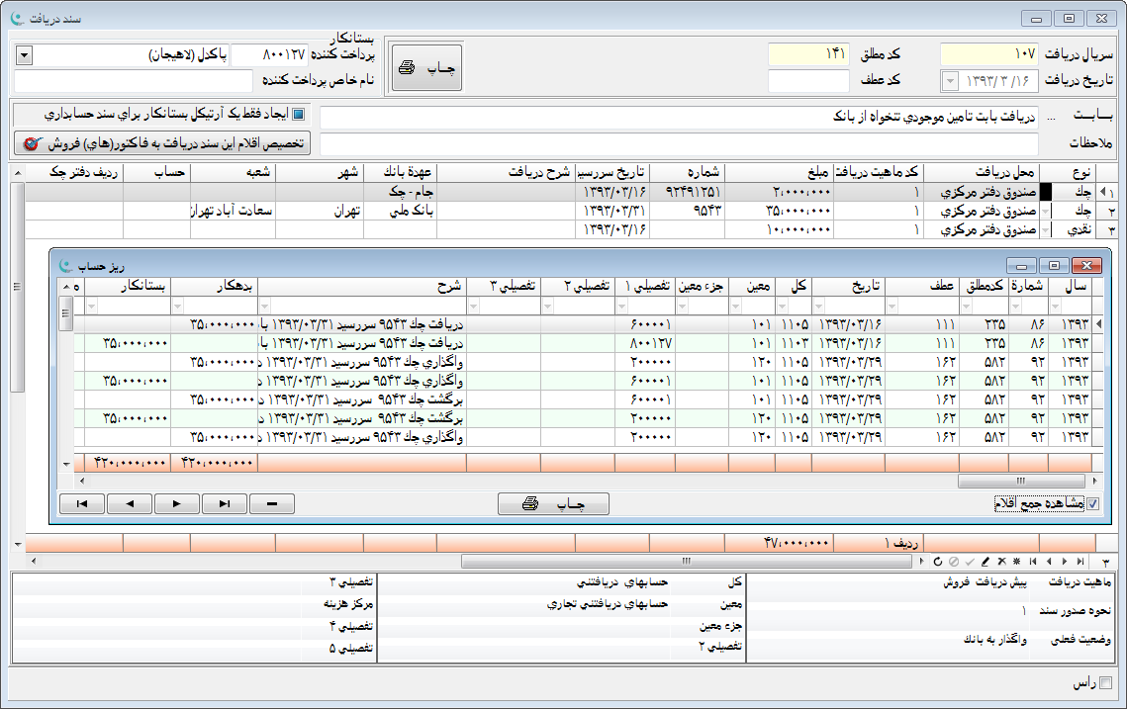Toggle ایجاد فقط یک آرتیکل بستانکار checkbox
Screen dimensions: 1127x709
tap(298, 114)
